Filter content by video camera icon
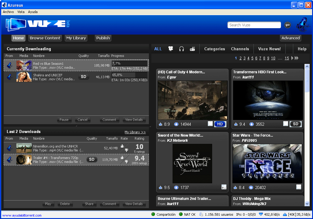 click(170, 49)
